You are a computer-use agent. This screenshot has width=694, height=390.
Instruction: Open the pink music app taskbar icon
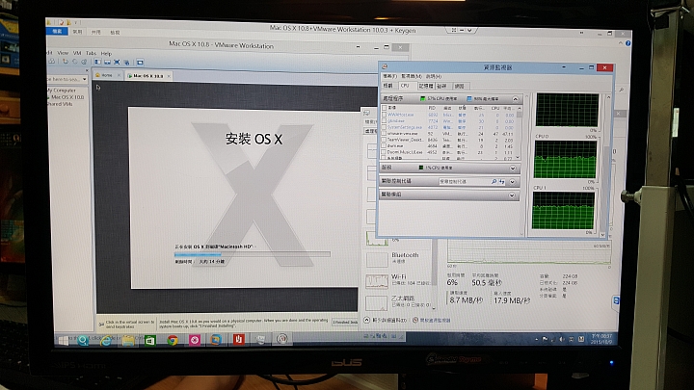[195, 340]
